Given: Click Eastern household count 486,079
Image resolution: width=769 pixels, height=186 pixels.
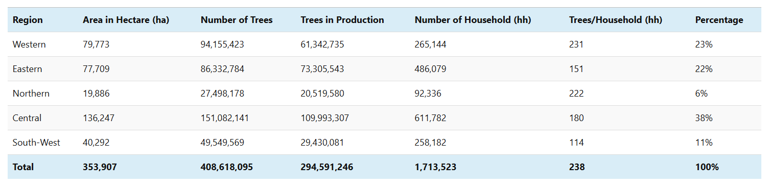Looking at the screenshot, I should point(430,69).
